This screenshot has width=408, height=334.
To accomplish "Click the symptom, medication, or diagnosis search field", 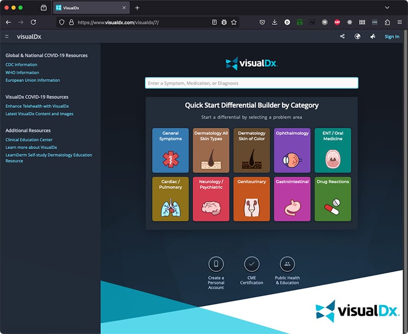I will (x=251, y=83).
